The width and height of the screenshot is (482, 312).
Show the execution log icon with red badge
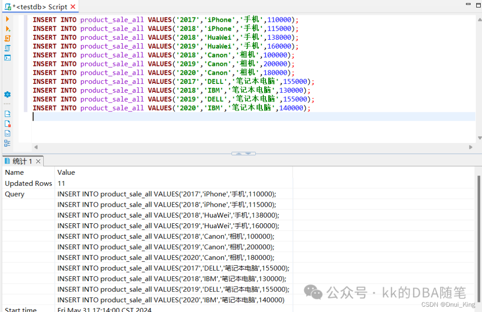coord(8,124)
